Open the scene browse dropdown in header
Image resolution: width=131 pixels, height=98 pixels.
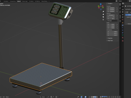[117, 1]
